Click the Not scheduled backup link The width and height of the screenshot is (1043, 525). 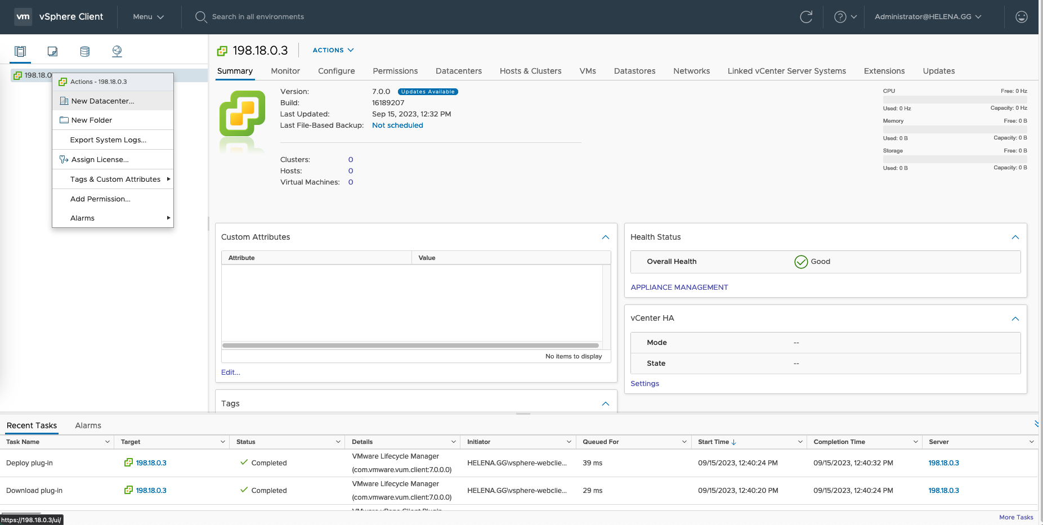coord(397,125)
